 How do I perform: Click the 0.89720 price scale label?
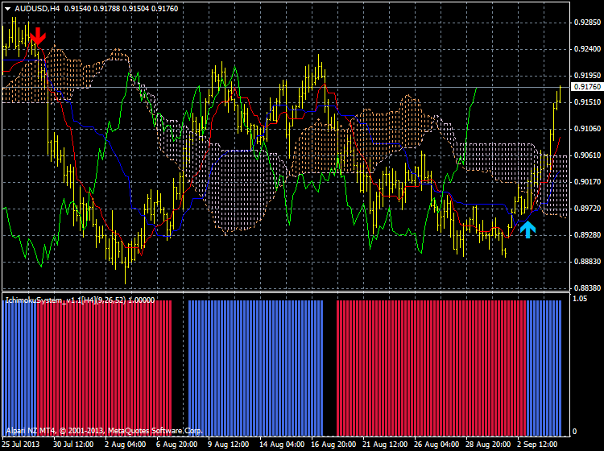587,209
